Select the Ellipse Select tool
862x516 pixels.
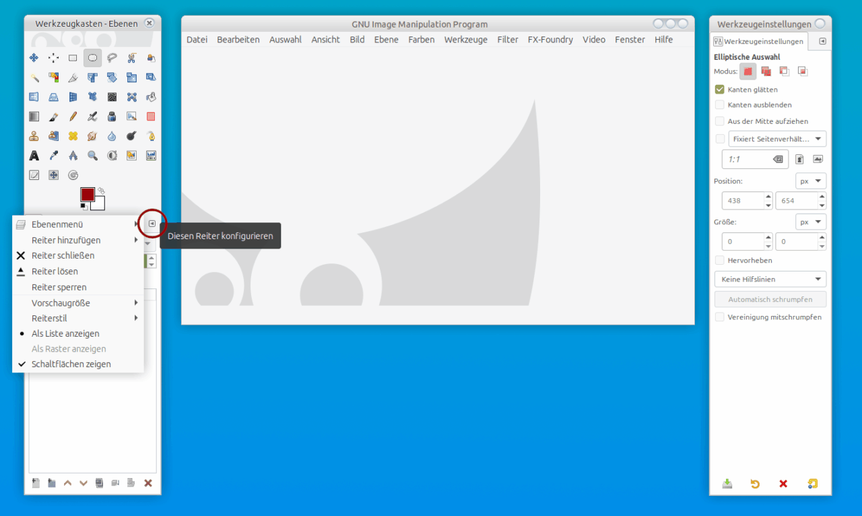pyautogui.click(x=93, y=58)
